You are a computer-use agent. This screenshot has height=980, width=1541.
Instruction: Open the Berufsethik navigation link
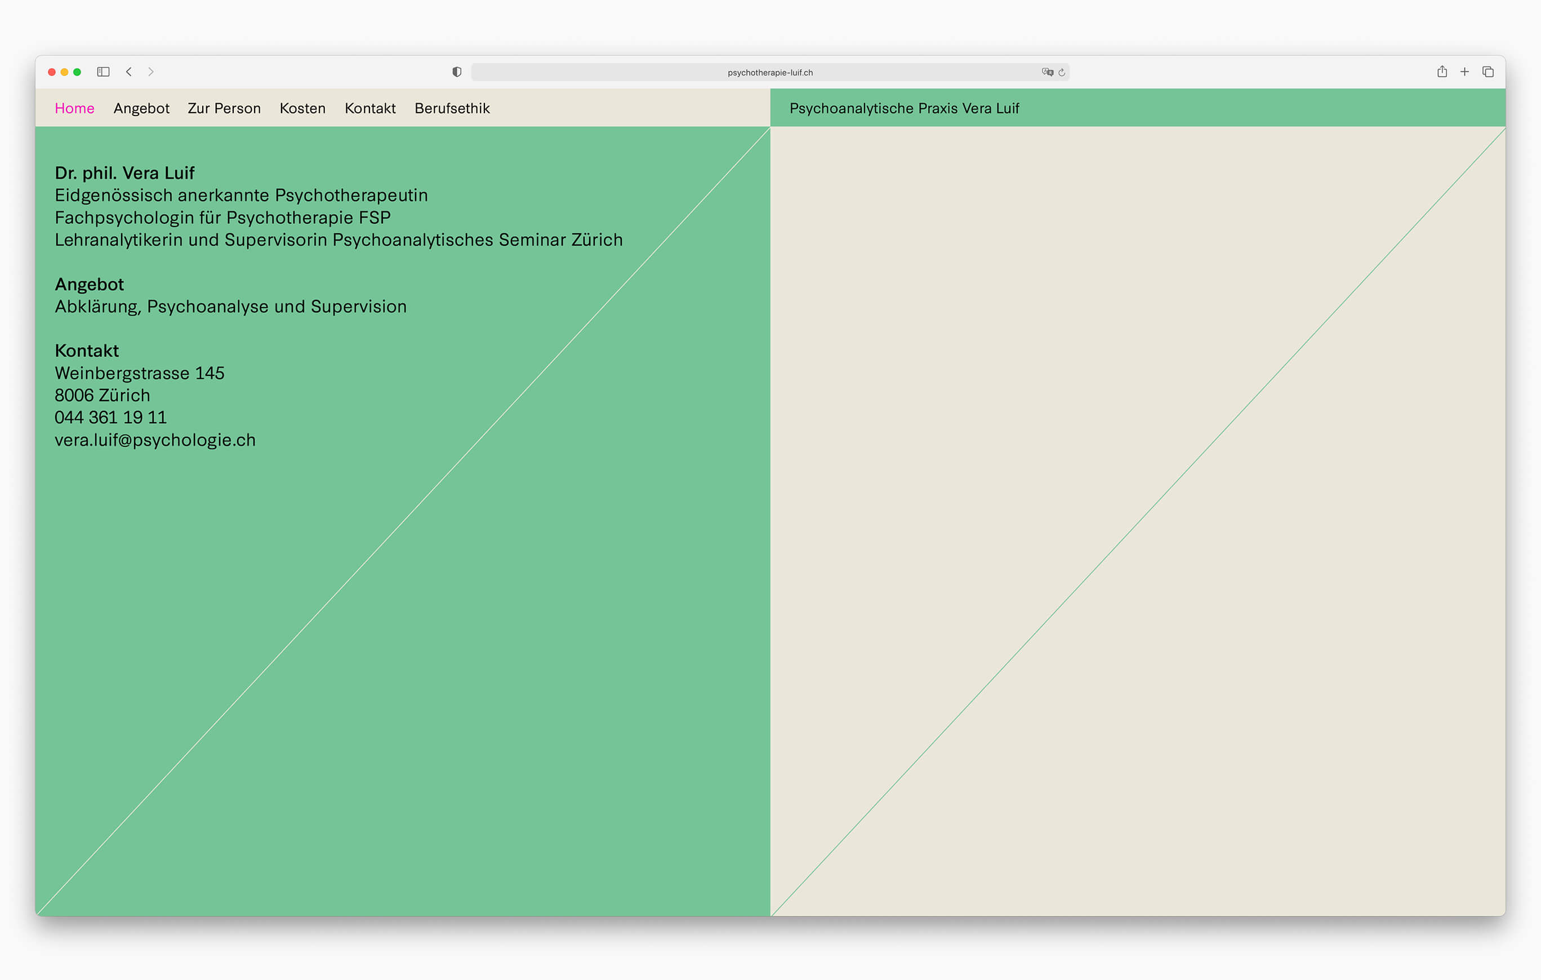[x=452, y=108]
